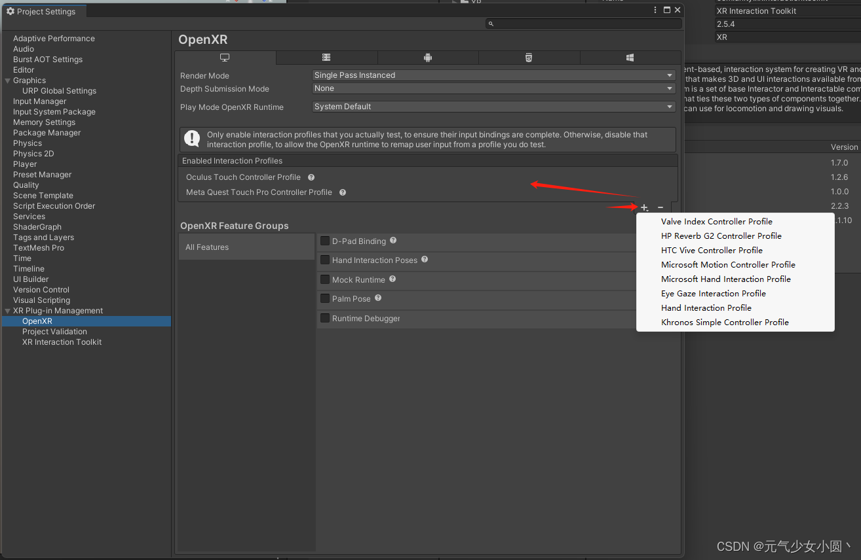This screenshot has height=560, width=861.
Task: Open Burst AOT Settings
Action: [48, 60]
